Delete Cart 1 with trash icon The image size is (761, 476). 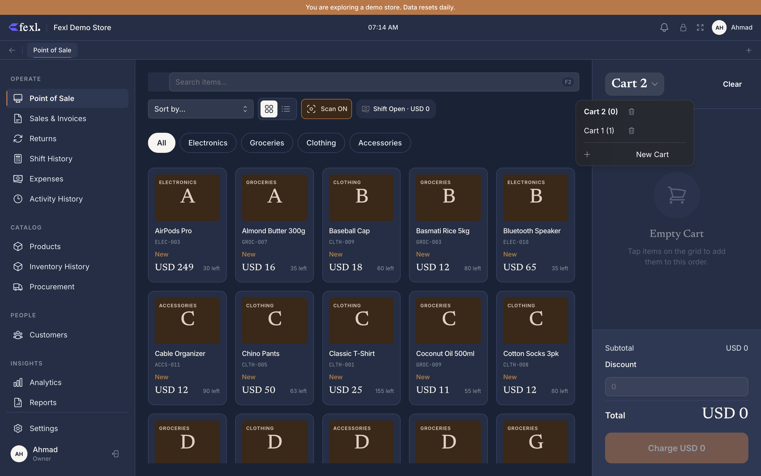(x=632, y=131)
